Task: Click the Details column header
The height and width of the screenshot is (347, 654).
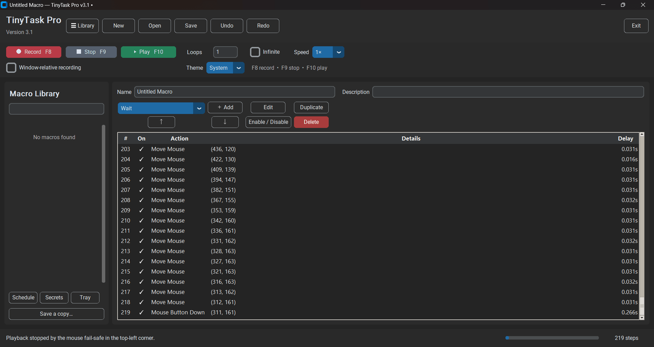Action: tap(411, 138)
